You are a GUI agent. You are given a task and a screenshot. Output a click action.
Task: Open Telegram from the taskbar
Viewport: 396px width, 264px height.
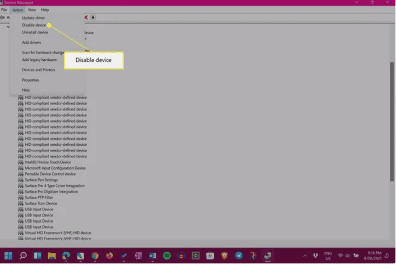[239, 256]
